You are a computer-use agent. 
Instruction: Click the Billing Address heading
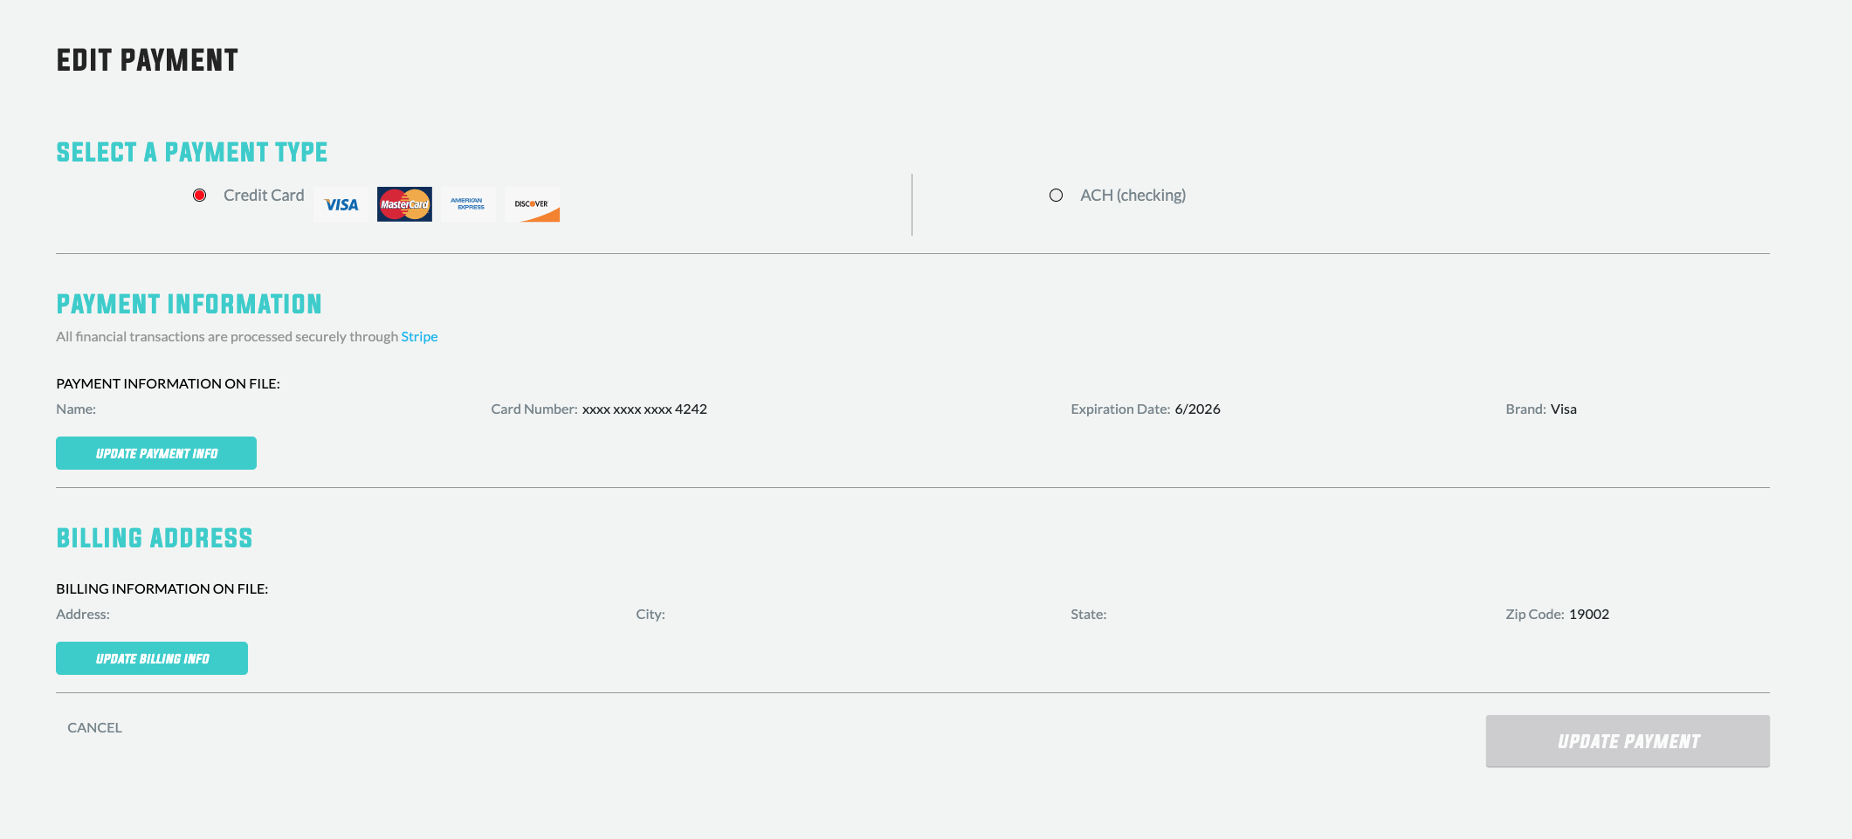pyautogui.click(x=155, y=538)
